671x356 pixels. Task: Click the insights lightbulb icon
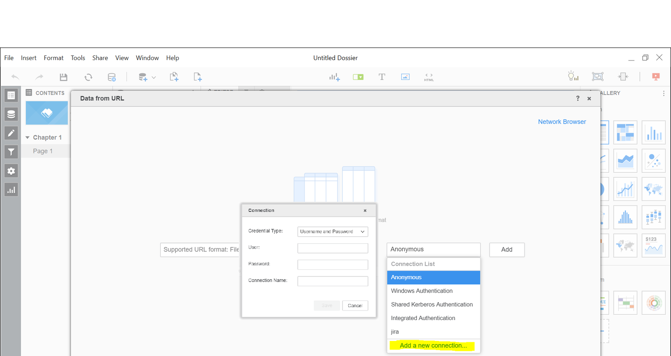(573, 76)
